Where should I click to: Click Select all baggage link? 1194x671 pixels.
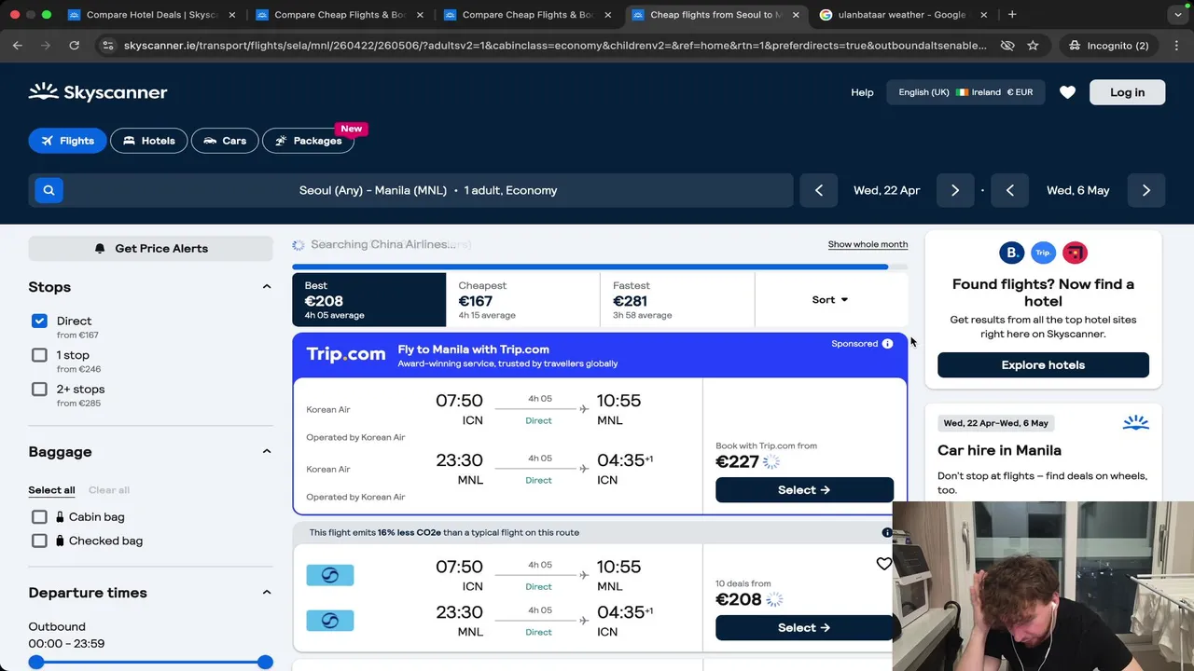tap(51, 490)
